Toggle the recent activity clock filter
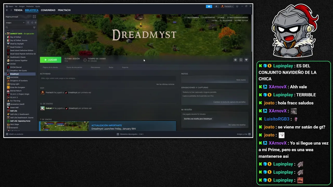 pyautogui.click(x=32, y=23)
